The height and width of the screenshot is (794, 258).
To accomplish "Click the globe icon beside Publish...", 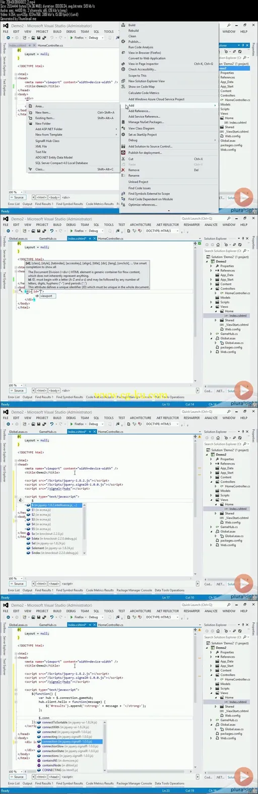I will click(x=123, y=42).
